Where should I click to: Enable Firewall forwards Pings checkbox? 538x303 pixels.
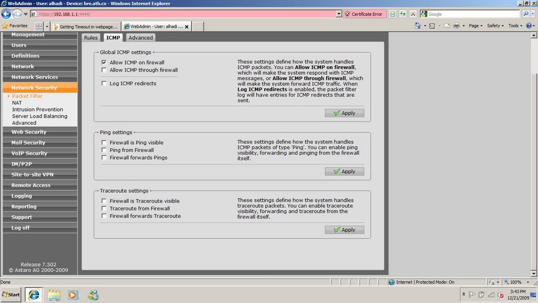coord(104,157)
